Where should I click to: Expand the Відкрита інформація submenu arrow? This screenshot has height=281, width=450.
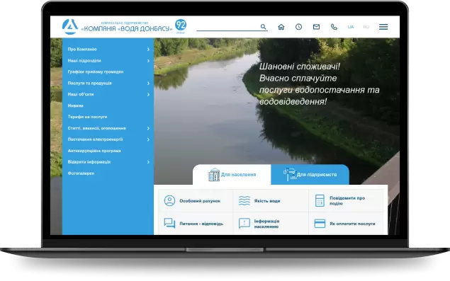(148, 162)
